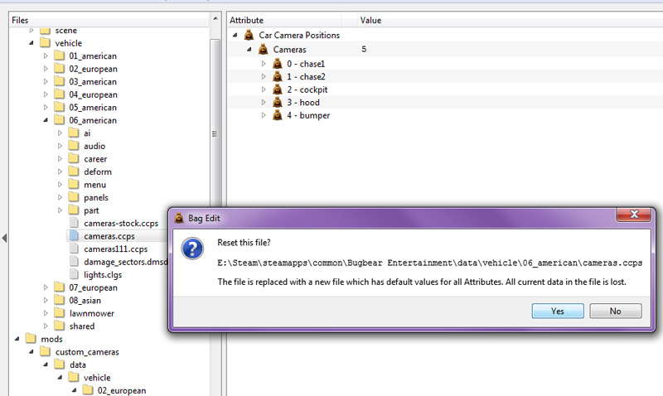Click the ai folder icon
Image resolution: width=663 pixels, height=396 pixels.
tap(74, 133)
